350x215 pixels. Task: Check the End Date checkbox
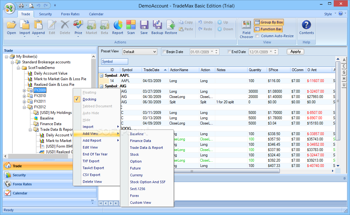coord(229,52)
